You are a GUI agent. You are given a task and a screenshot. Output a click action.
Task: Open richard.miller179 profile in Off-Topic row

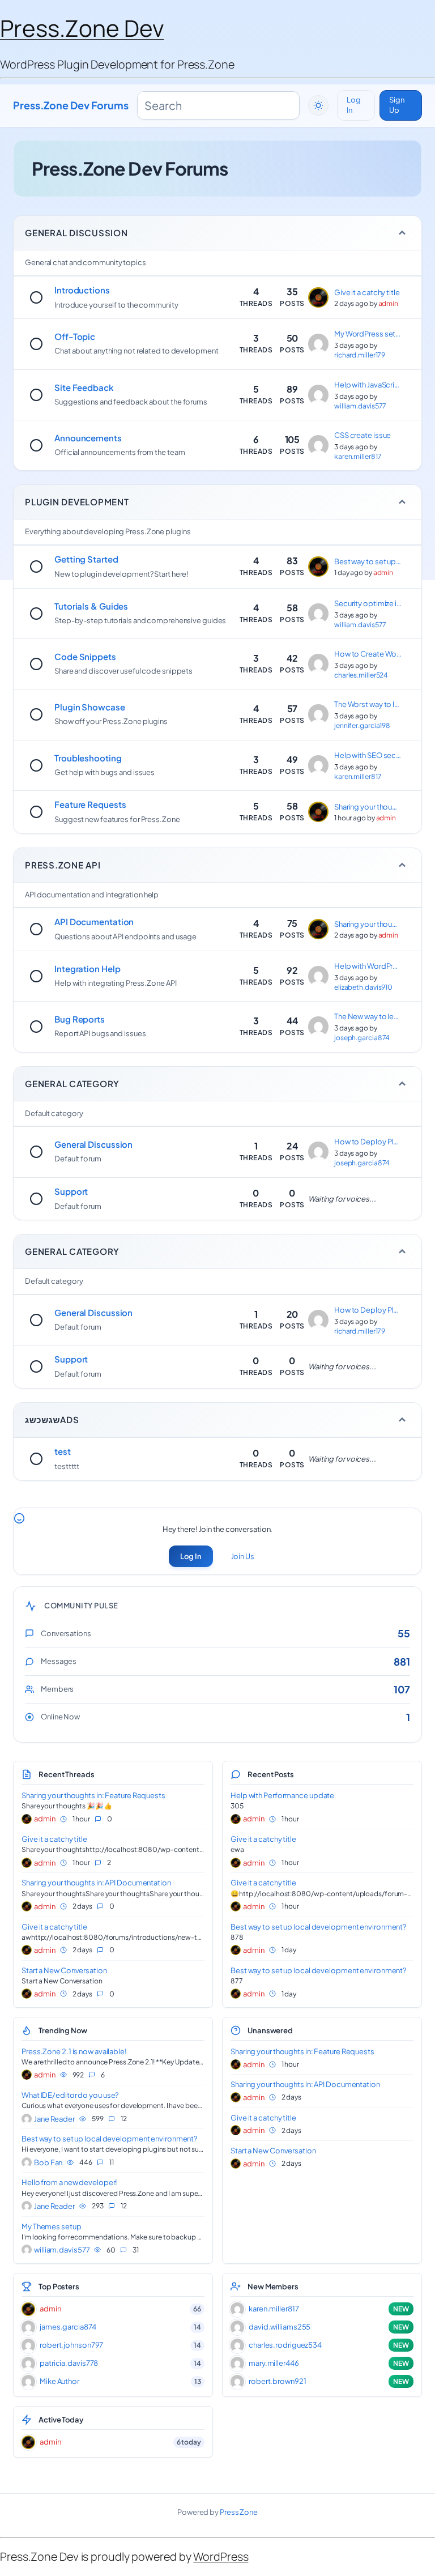[x=359, y=355]
